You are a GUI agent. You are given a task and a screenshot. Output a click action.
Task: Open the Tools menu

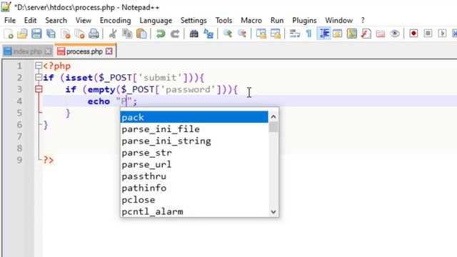point(224,21)
